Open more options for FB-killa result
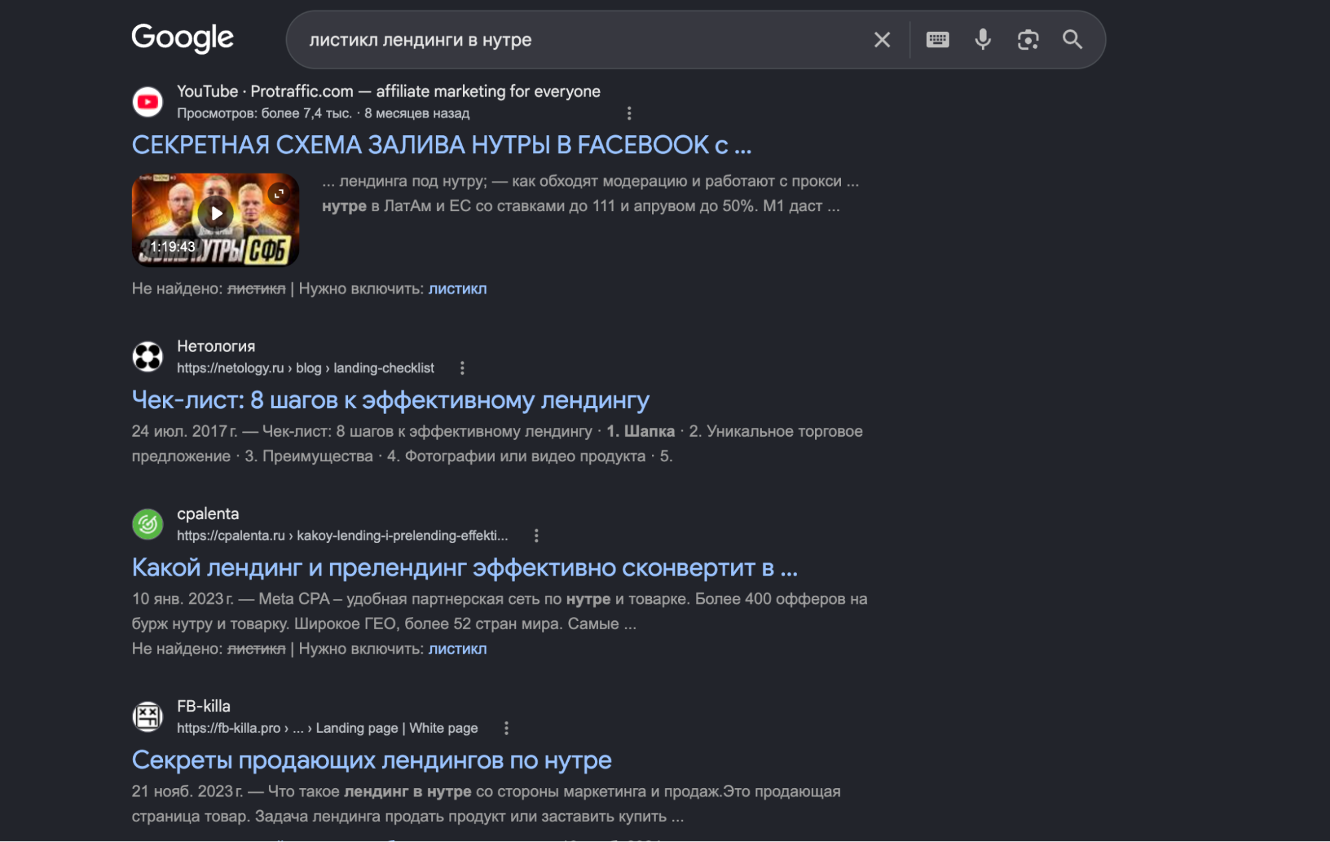The image size is (1330, 842). click(506, 728)
